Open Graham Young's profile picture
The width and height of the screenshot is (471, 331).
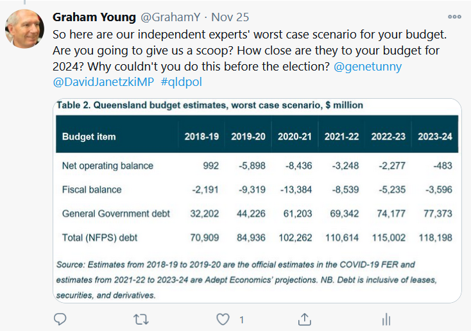[24, 29]
